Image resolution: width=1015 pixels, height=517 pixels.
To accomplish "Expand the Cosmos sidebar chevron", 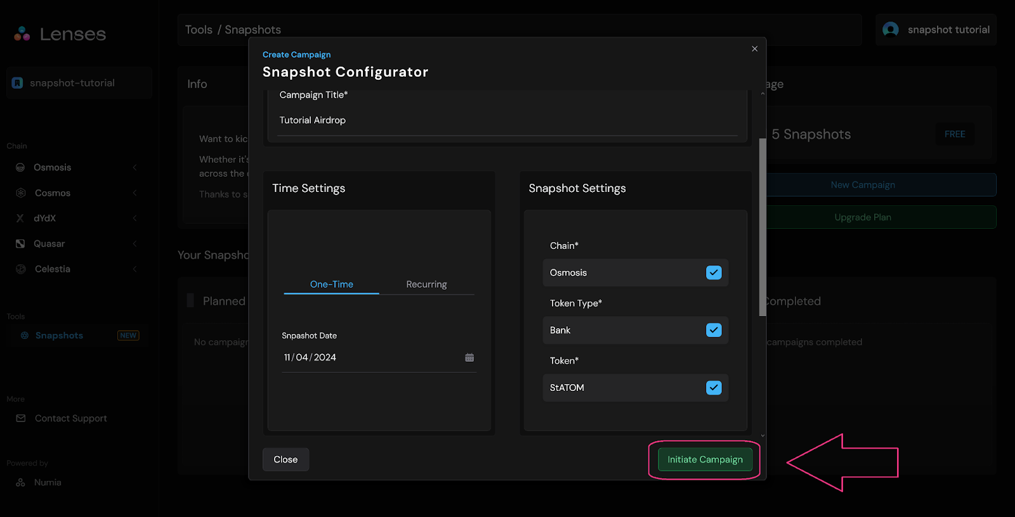I will coord(134,193).
